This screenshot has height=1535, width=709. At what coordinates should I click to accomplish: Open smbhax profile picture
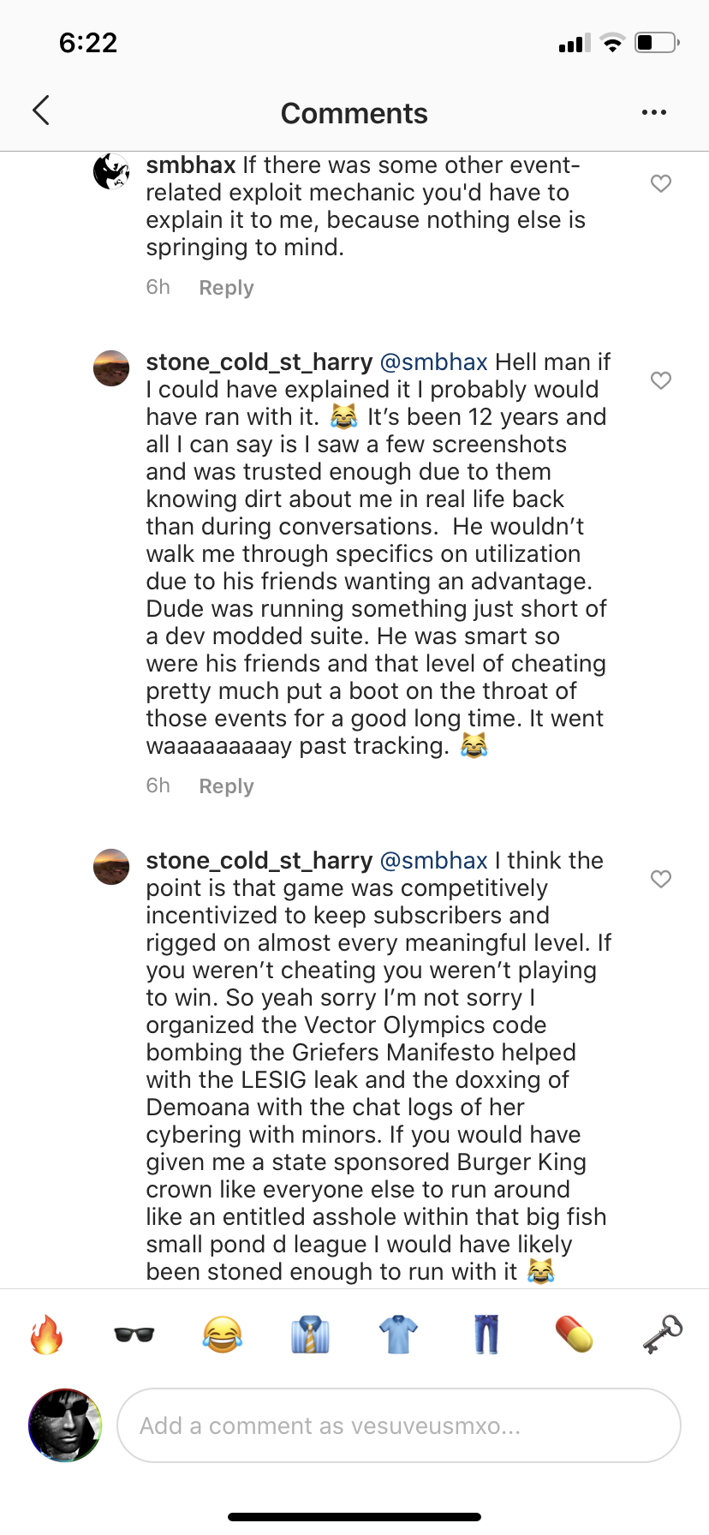[x=111, y=171]
